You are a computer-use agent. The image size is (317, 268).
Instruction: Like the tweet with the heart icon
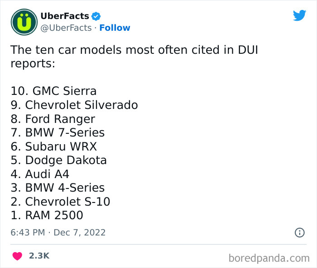point(17,256)
